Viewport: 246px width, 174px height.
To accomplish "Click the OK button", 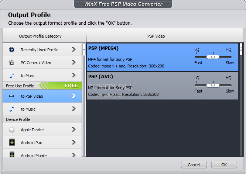I will click(x=224, y=165).
